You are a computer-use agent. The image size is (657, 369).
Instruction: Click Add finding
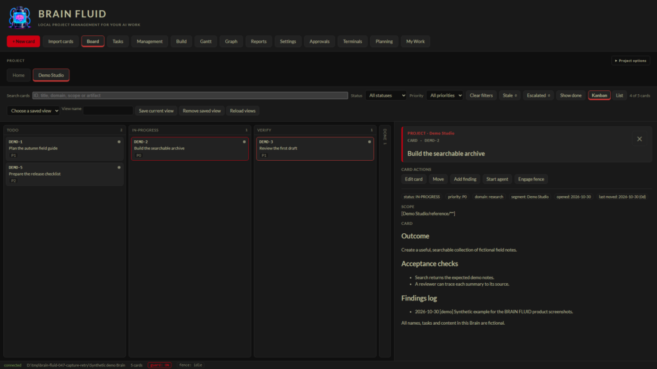tap(465, 179)
